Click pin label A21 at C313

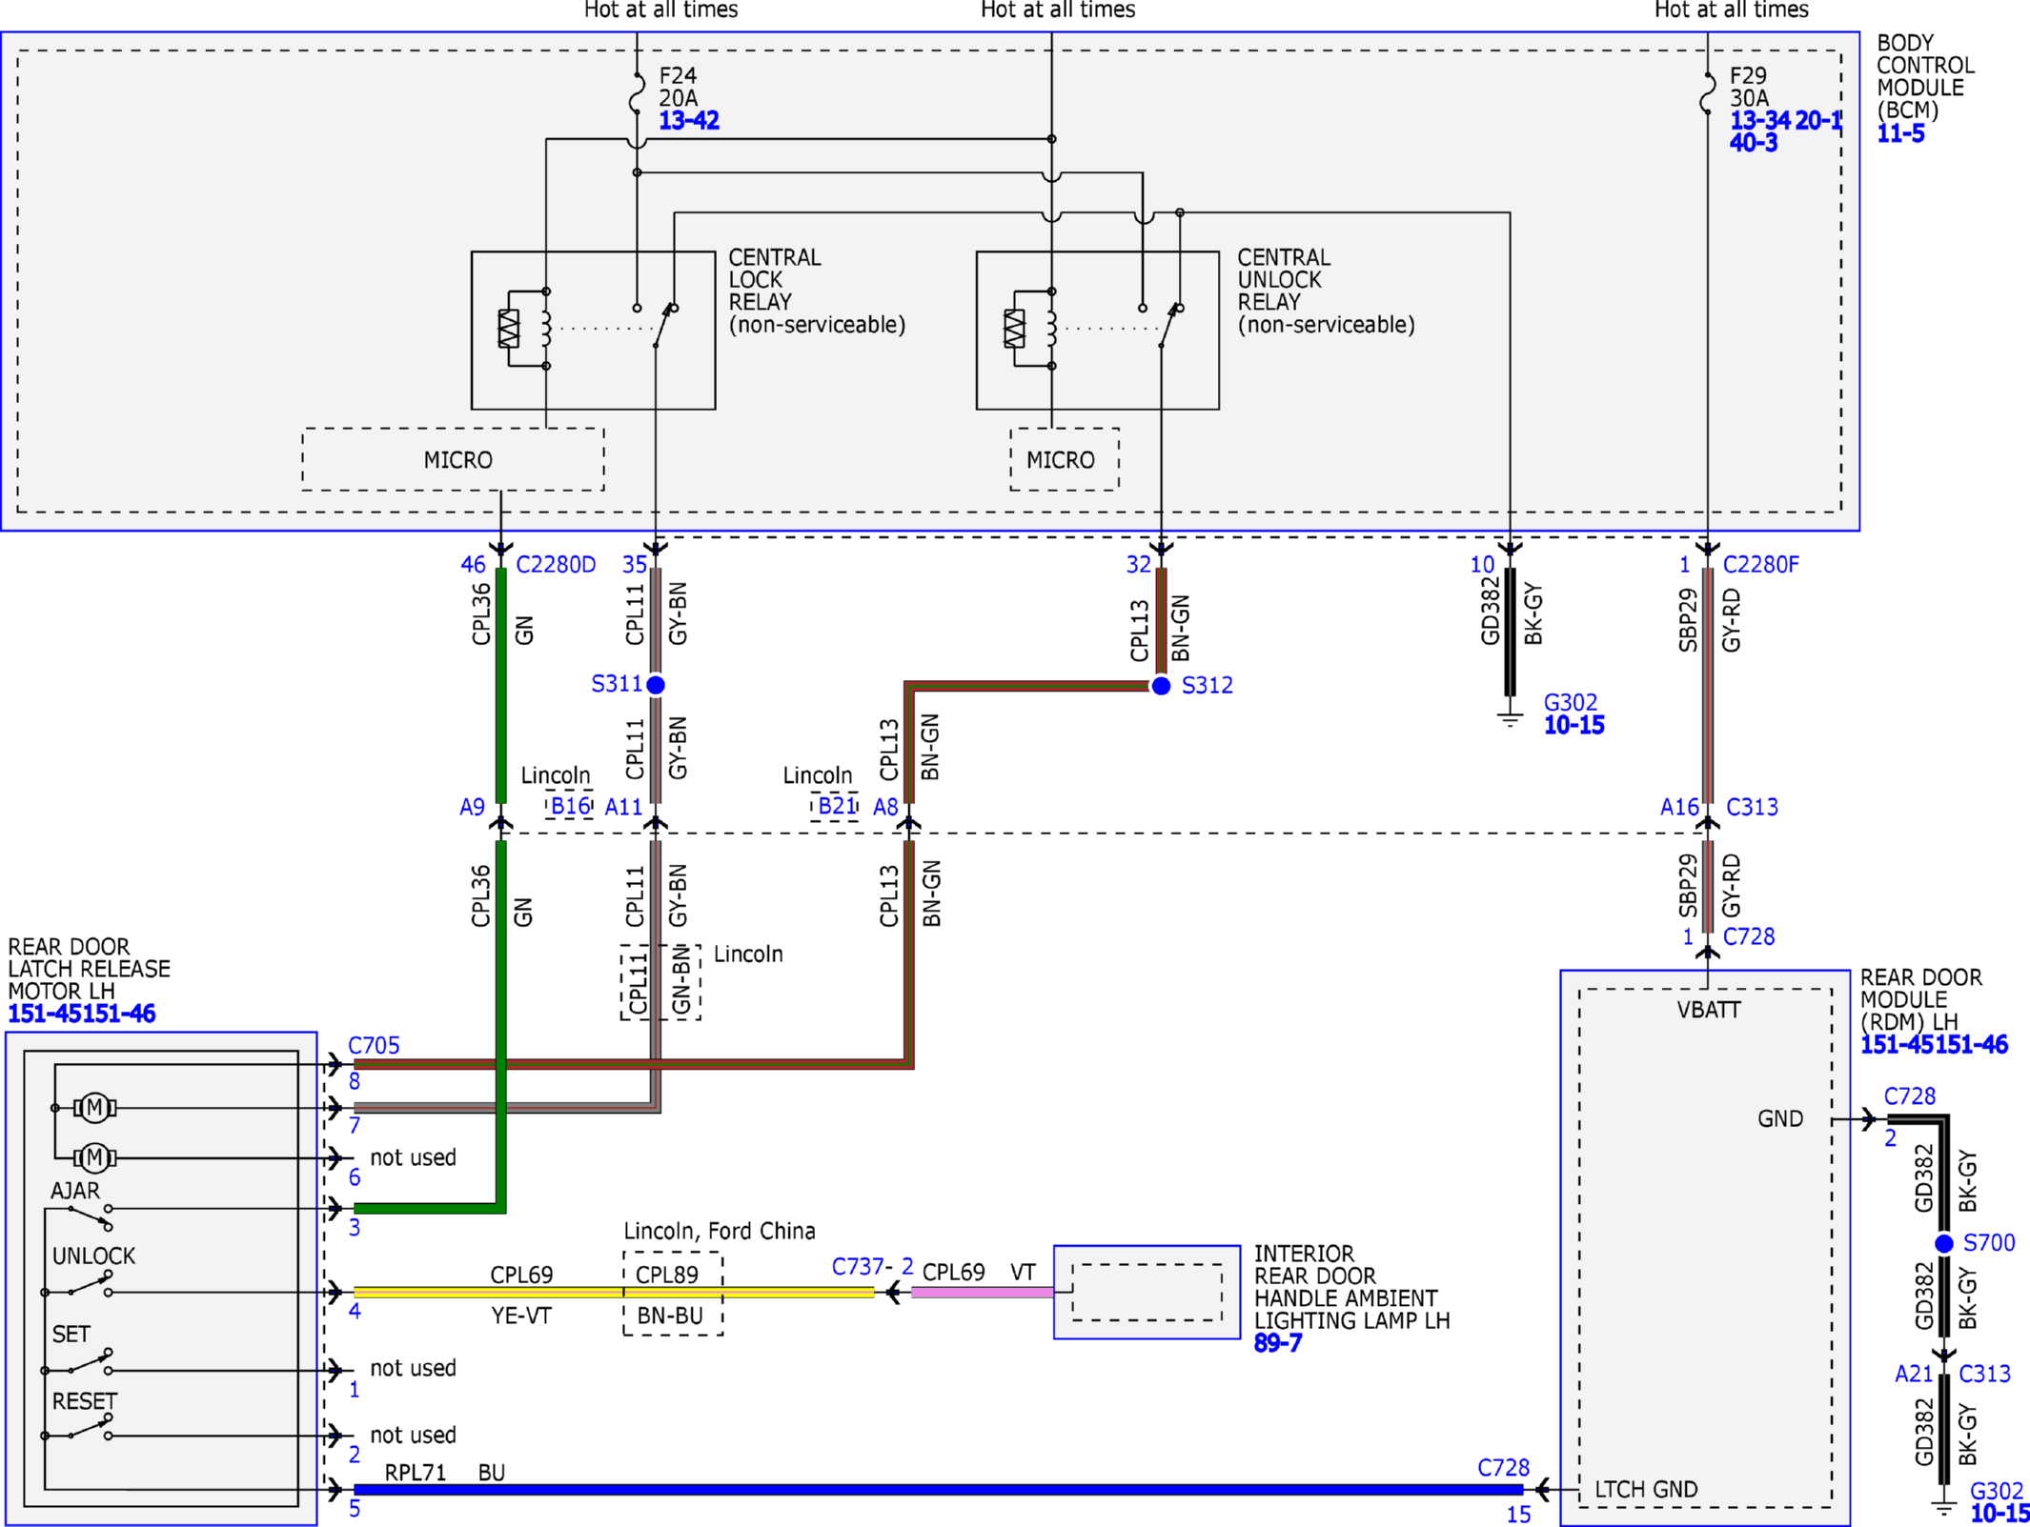(x=1914, y=1374)
